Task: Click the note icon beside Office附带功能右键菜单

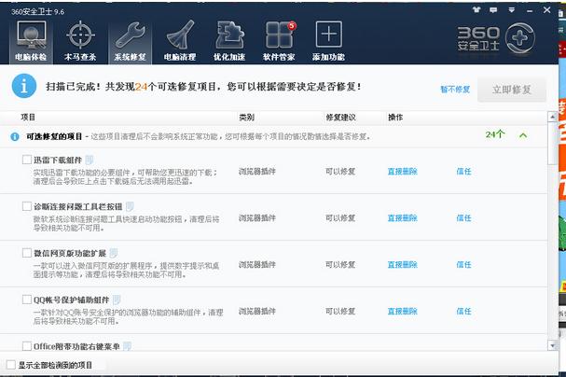Action: (127, 346)
